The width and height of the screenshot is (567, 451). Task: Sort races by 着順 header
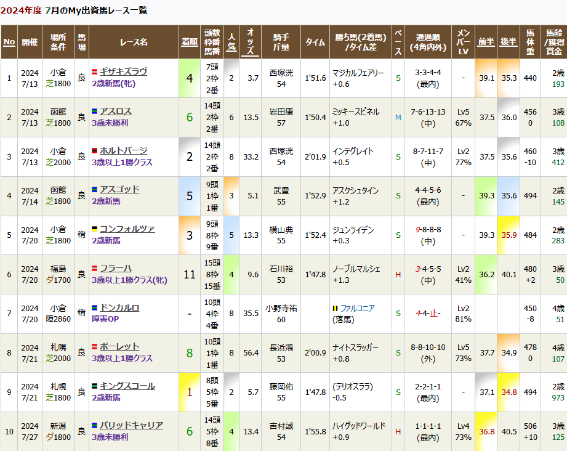(x=189, y=42)
